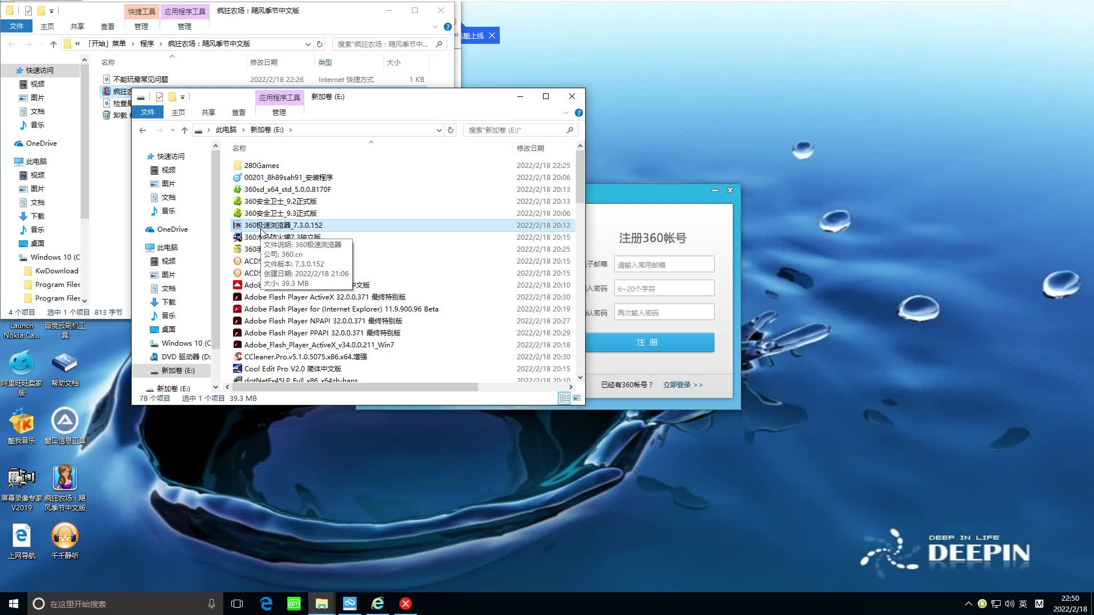This screenshot has height=615, width=1094.
Task: Launch 屏幕录像专家 V2019 desktop icon
Action: tap(22, 489)
